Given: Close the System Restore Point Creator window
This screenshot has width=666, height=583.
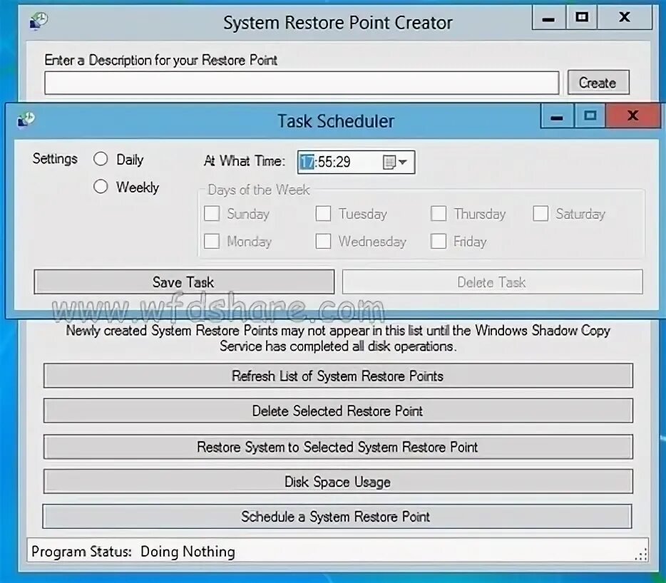Looking at the screenshot, I should [x=625, y=17].
